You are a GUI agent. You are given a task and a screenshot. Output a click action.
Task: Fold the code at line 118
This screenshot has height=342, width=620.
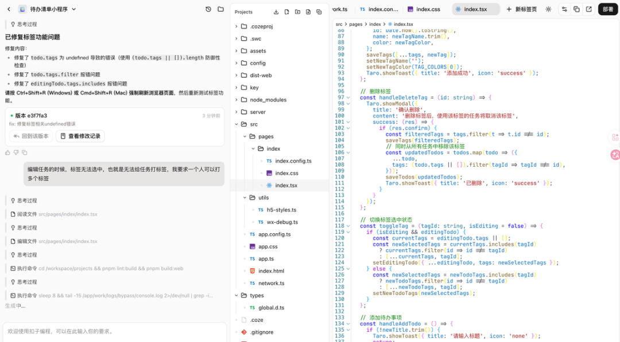[348, 226]
